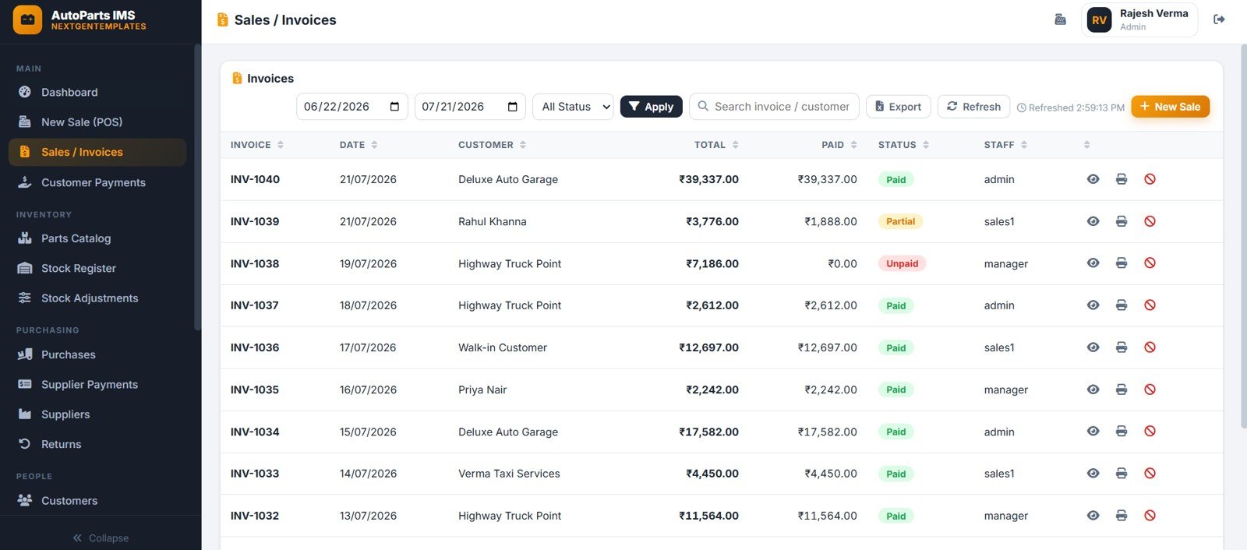Screen dimensions: 1247x550
Task: Sort by PAID column
Action: pyautogui.click(x=839, y=145)
